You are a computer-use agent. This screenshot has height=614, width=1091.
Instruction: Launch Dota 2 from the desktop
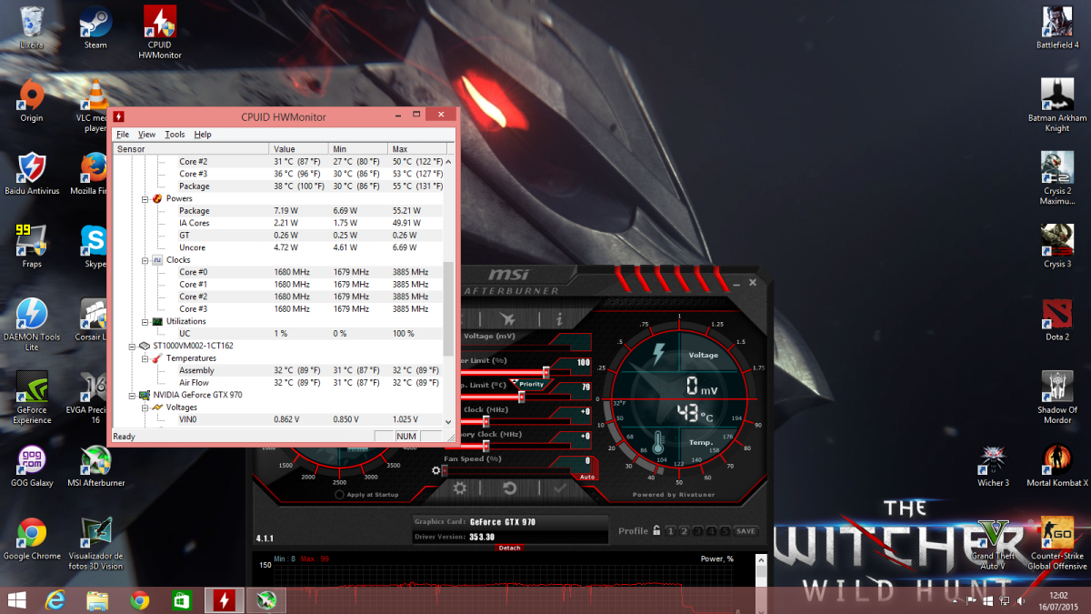(x=1057, y=319)
